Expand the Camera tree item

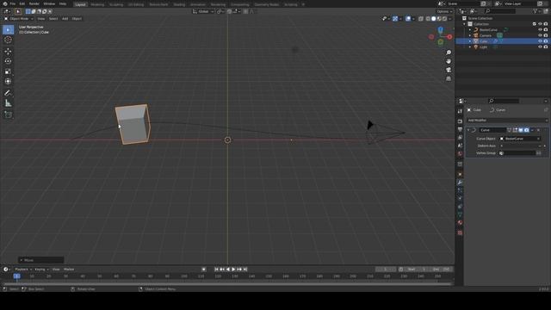tap(470, 35)
